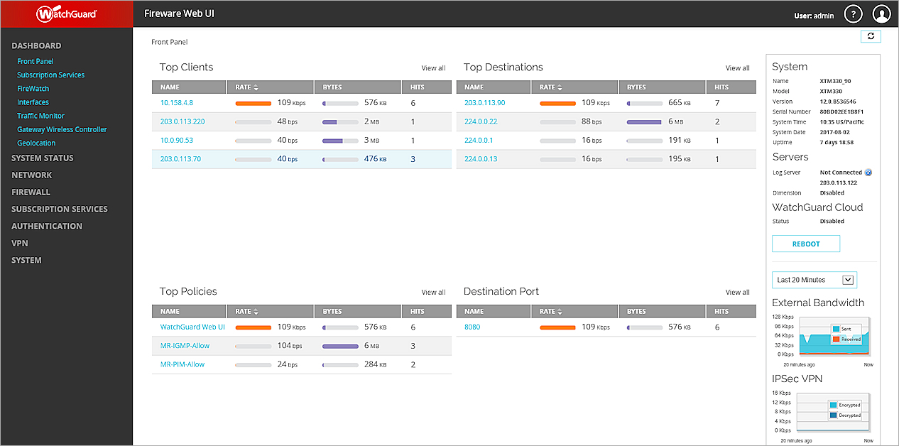Click Log Server help info icon

click(868, 173)
